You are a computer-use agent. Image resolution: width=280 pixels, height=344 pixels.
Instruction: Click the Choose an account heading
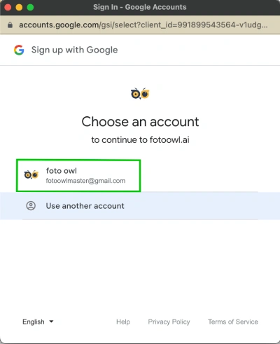pos(140,122)
